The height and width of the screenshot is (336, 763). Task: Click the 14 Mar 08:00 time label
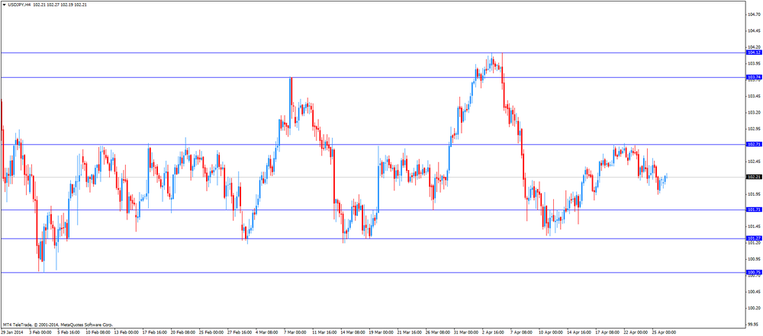pos(352,333)
